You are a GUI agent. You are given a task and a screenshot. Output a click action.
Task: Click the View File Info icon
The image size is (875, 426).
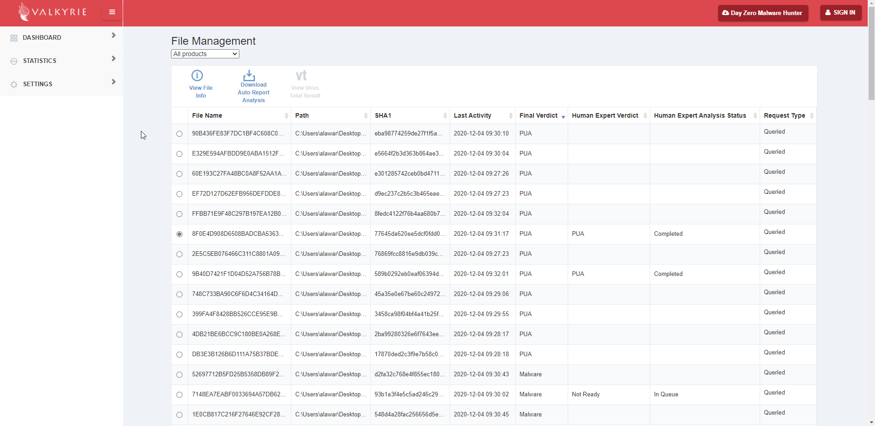(197, 76)
